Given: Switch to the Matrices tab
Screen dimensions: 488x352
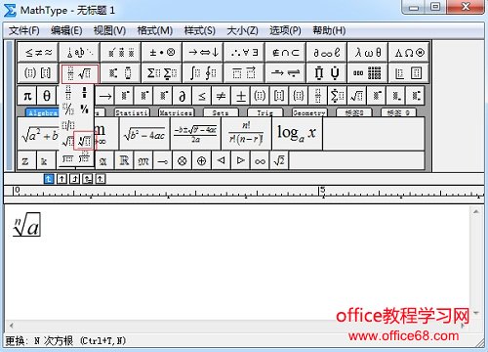Looking at the screenshot, I should pyautogui.click(x=176, y=112).
